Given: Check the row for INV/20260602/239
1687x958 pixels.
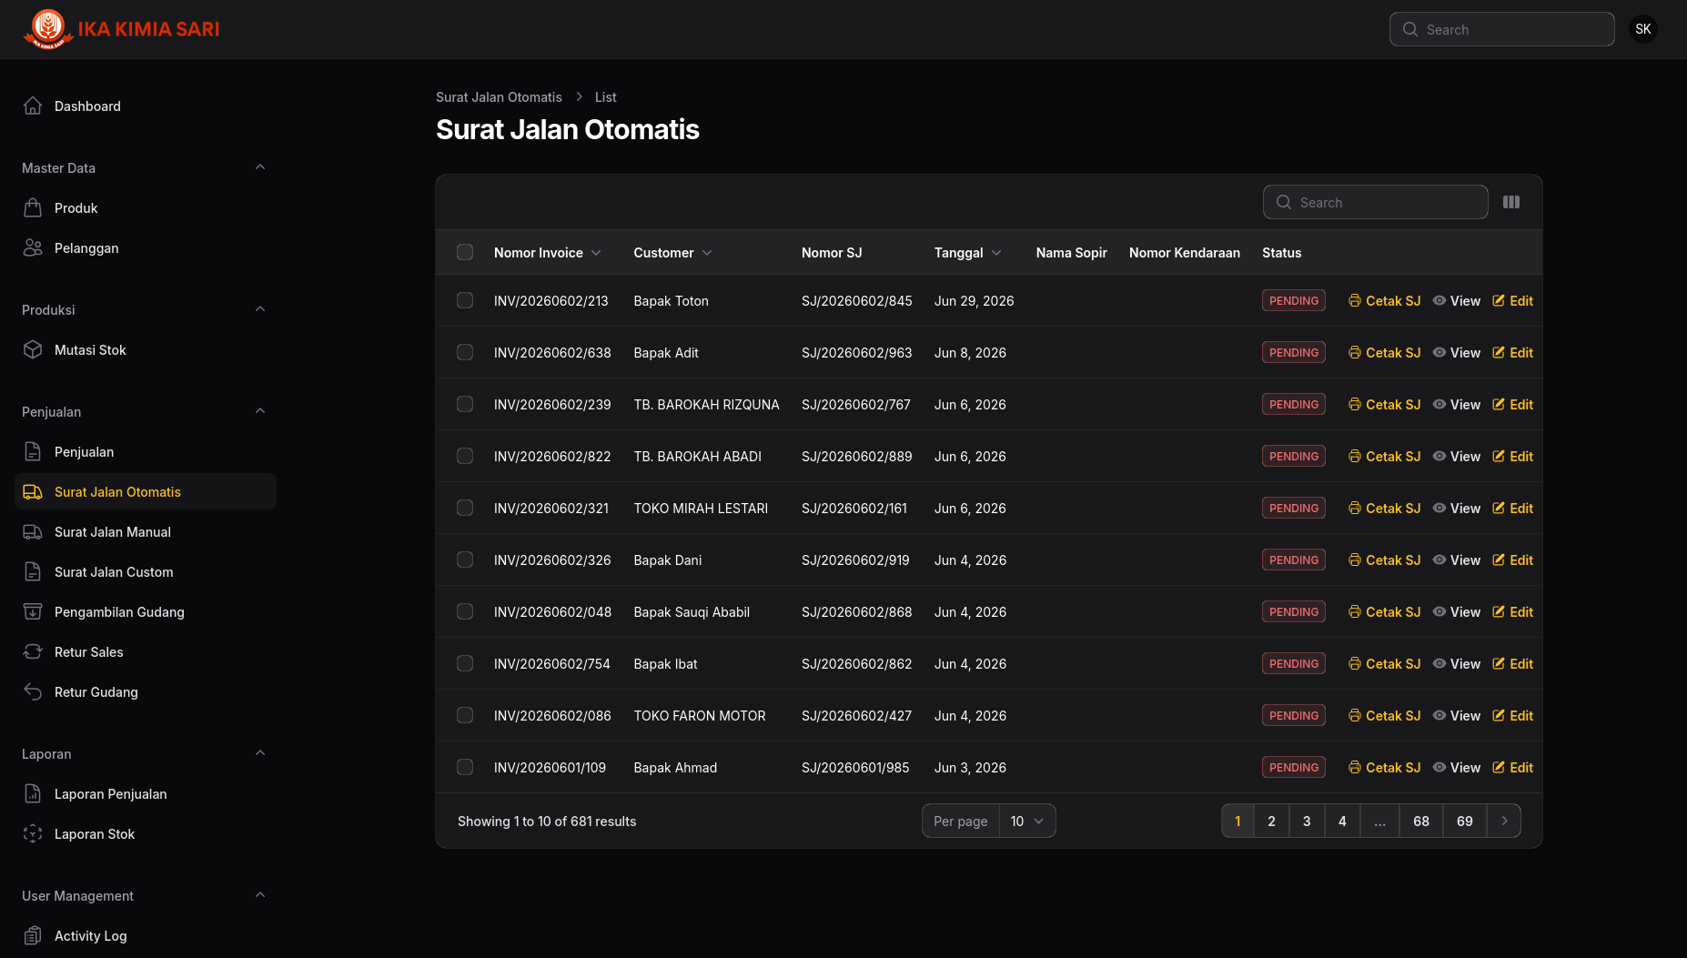Looking at the screenshot, I should point(465,404).
